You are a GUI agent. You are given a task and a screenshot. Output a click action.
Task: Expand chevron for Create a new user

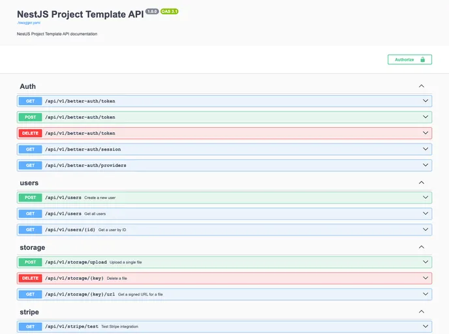(x=426, y=197)
